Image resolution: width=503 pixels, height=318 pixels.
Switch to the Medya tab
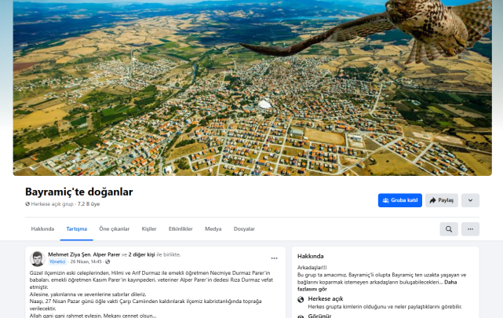point(213,228)
